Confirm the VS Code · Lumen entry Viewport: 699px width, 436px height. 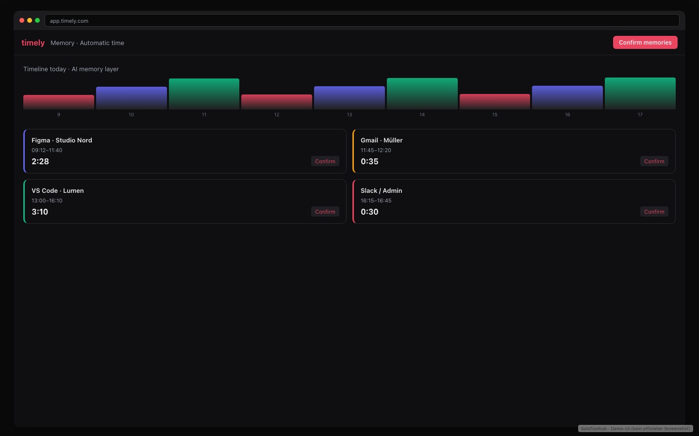(325, 212)
